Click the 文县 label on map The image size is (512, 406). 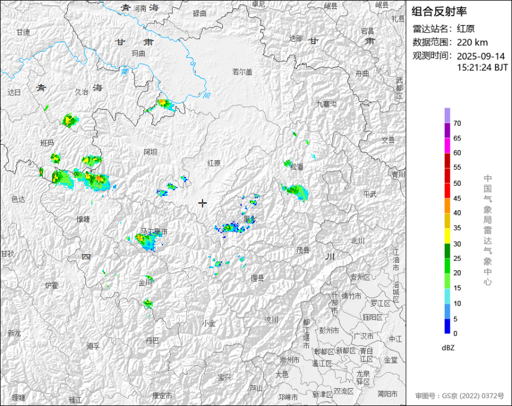click(x=388, y=140)
